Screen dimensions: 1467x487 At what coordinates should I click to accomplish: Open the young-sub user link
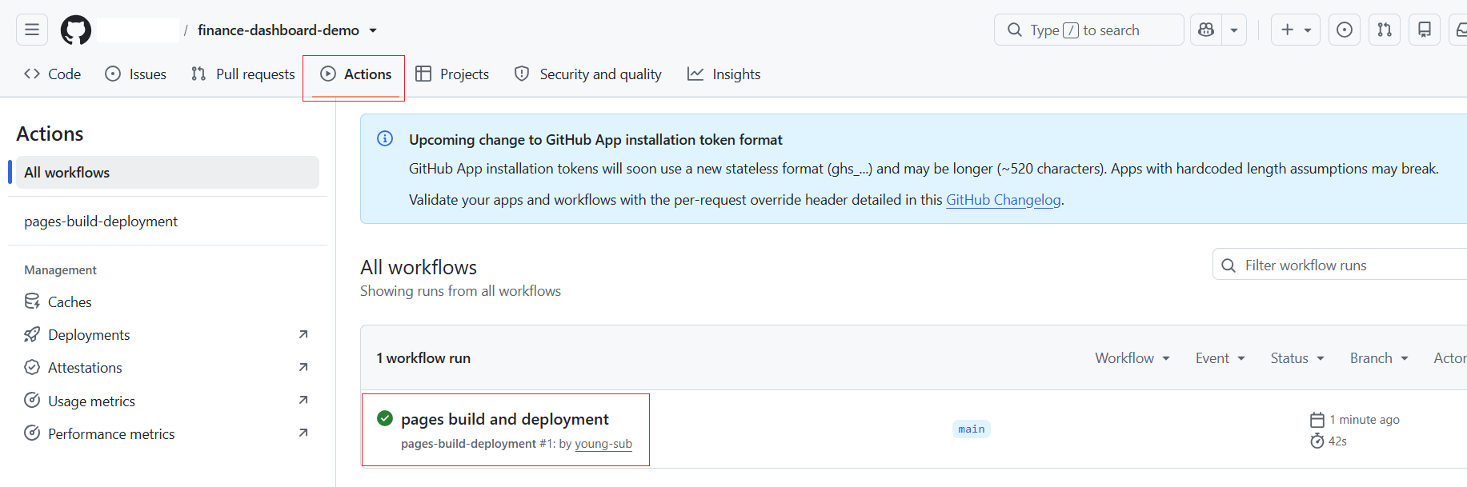pyautogui.click(x=603, y=444)
